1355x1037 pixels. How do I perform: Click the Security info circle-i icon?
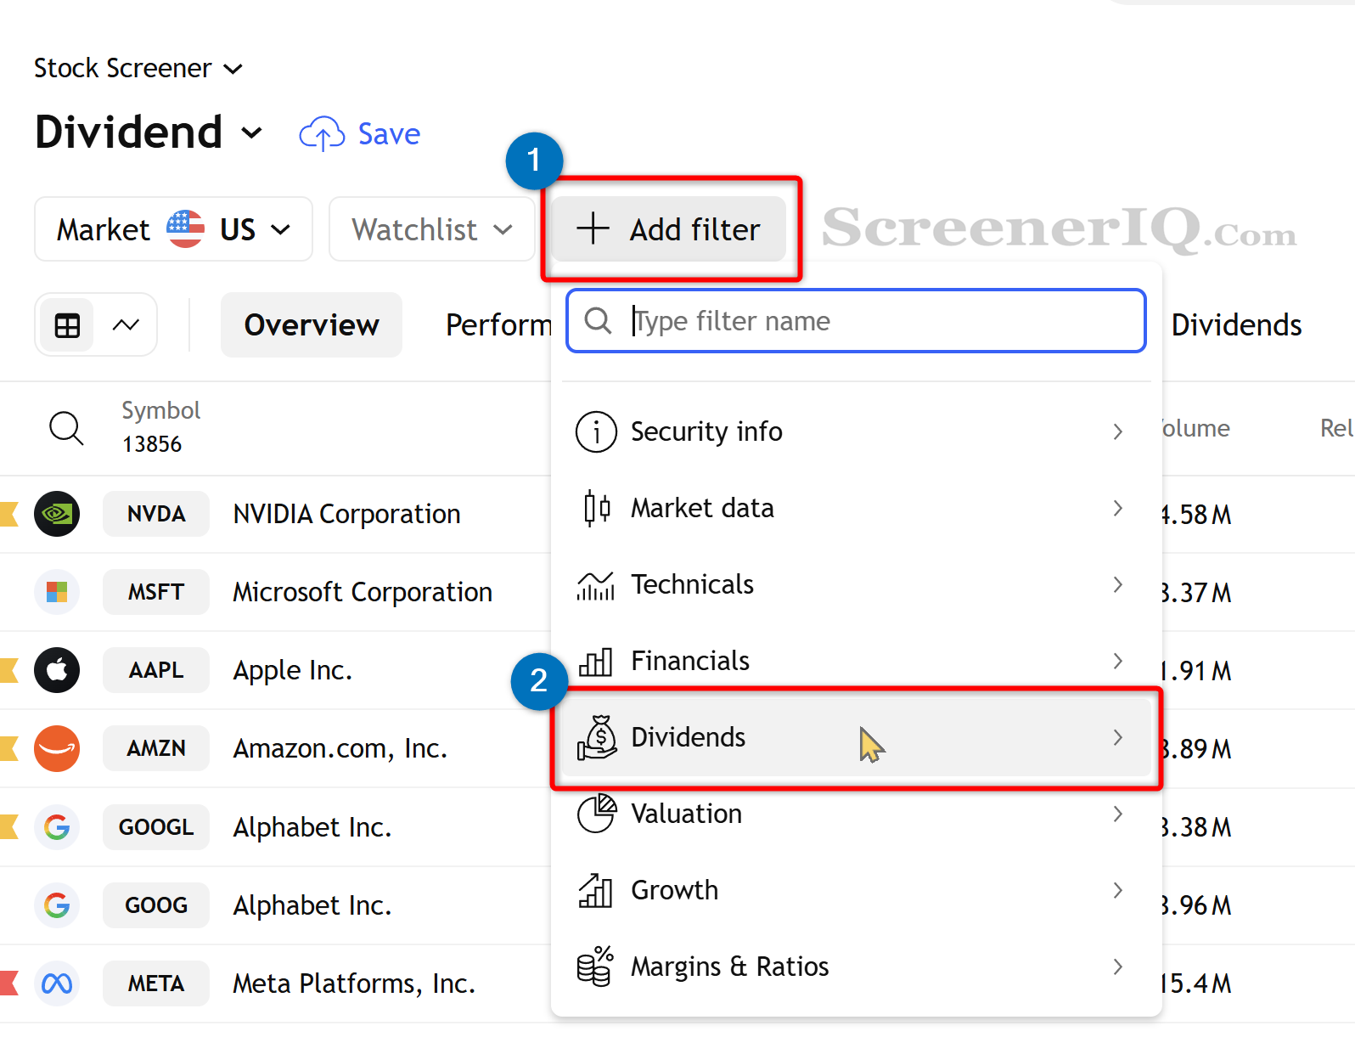pos(596,431)
